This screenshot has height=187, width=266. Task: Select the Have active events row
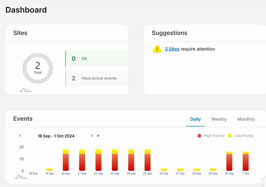(x=96, y=78)
